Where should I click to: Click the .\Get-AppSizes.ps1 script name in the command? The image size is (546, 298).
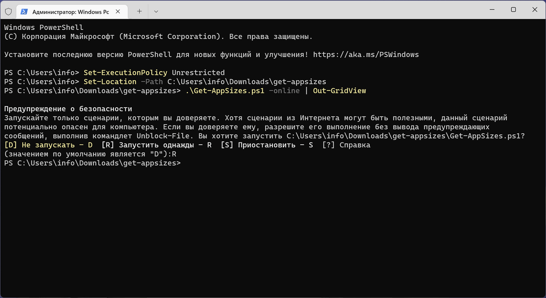click(225, 91)
